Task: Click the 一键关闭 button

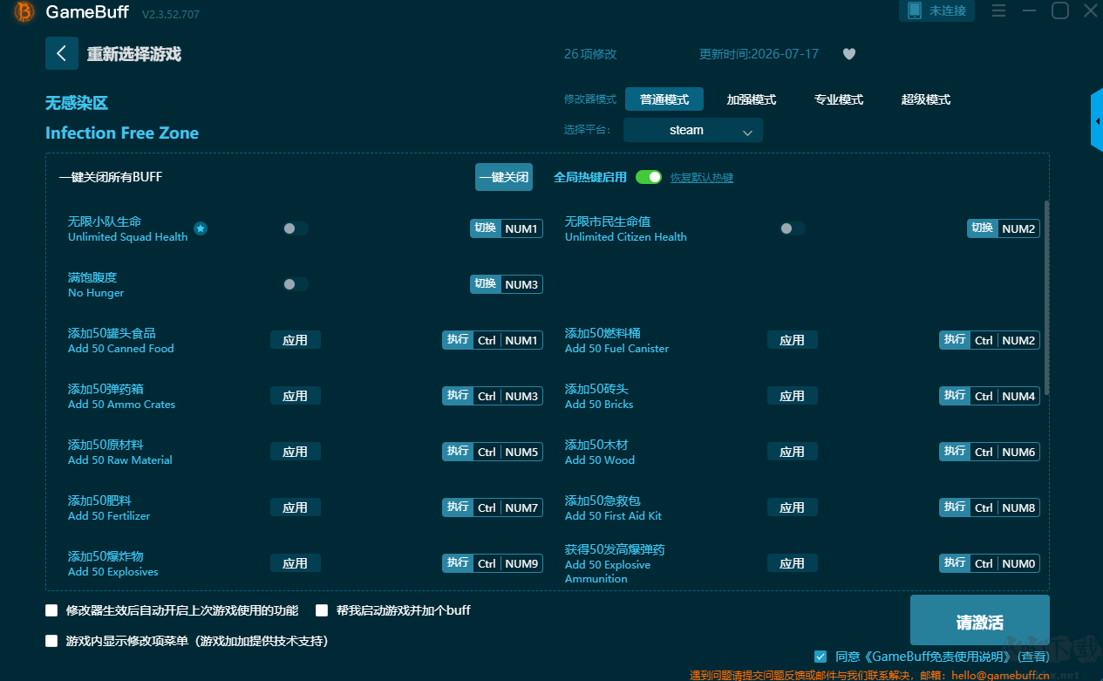Action: pos(504,177)
